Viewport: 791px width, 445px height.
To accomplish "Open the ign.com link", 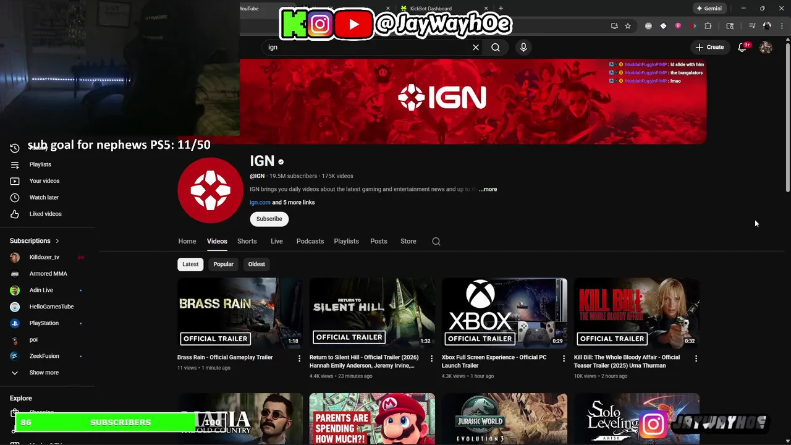I will (260, 202).
